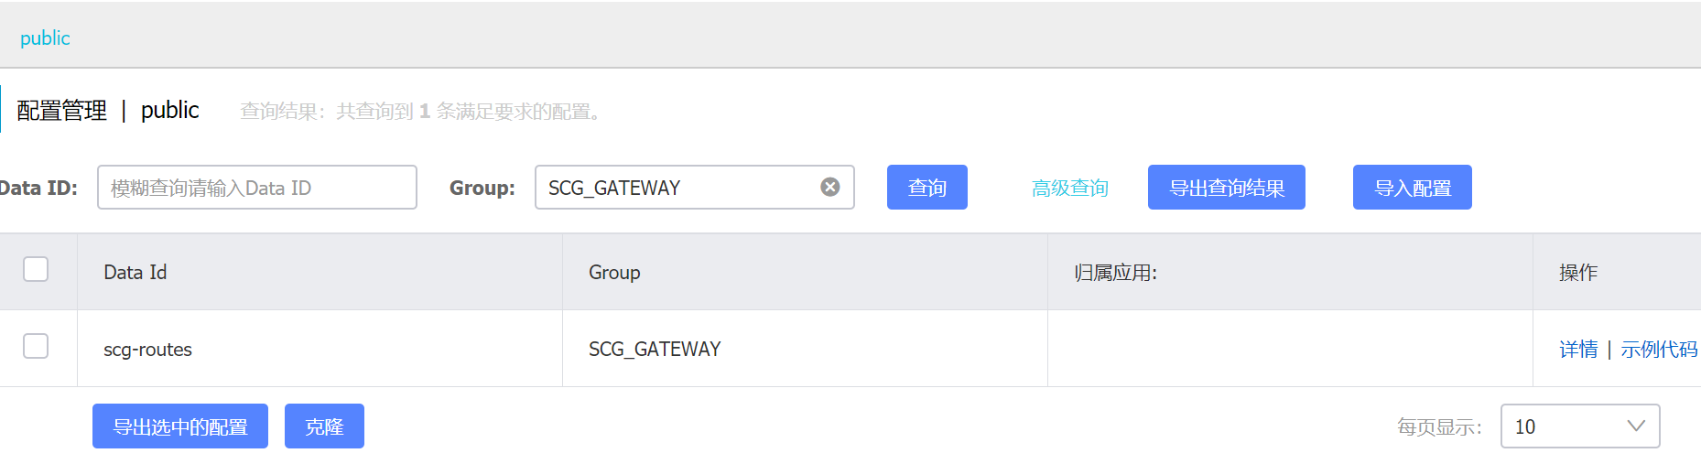The image size is (1701, 464).
Task: Toggle the select-all checkbox in table header
Action: pos(36,269)
